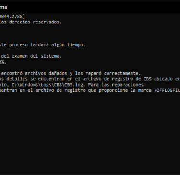
Task: Click the word "examen" in the output
Action: click(20, 56)
